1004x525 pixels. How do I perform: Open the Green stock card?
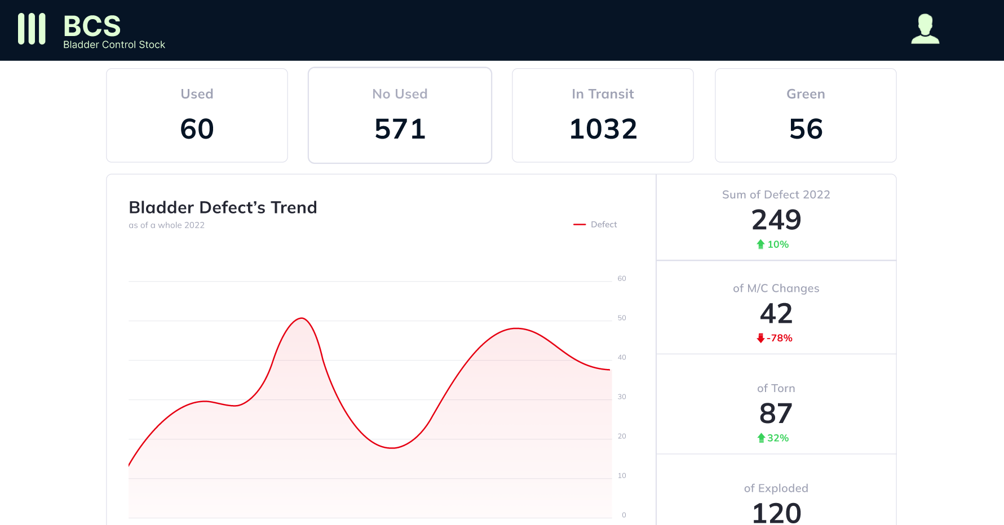pyautogui.click(x=806, y=115)
